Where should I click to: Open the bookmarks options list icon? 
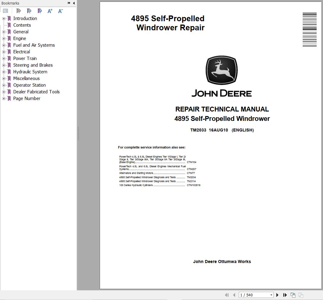pos(5,11)
